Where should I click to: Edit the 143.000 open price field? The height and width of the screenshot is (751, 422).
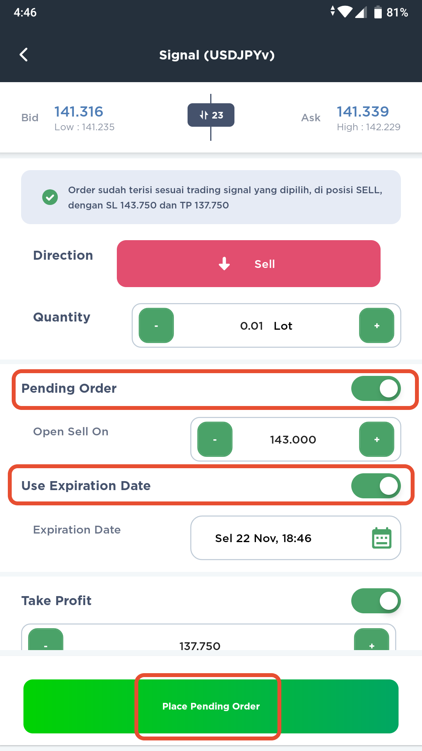[x=293, y=440]
